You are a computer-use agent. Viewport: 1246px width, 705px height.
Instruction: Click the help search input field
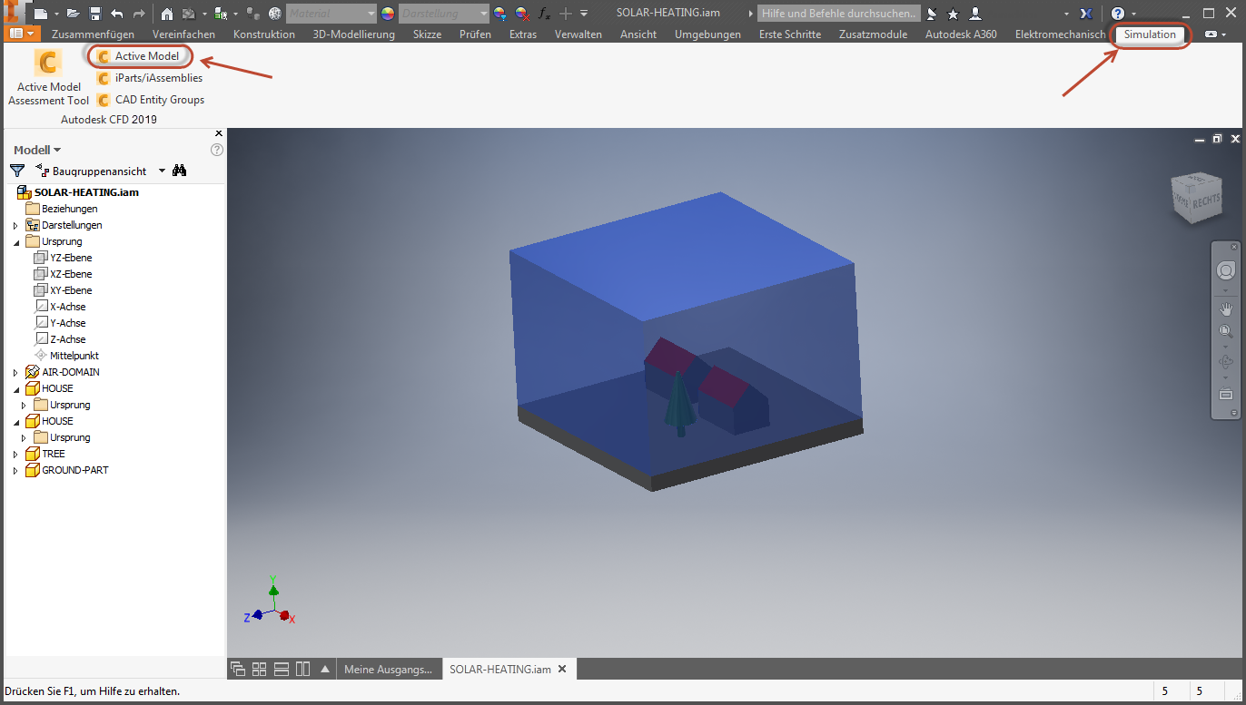click(838, 14)
